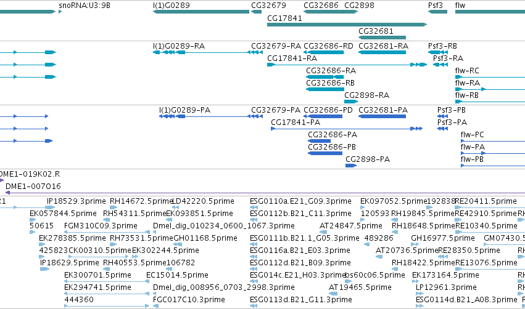
Task: Select clone label DME1-007O16
Action: tap(33, 187)
